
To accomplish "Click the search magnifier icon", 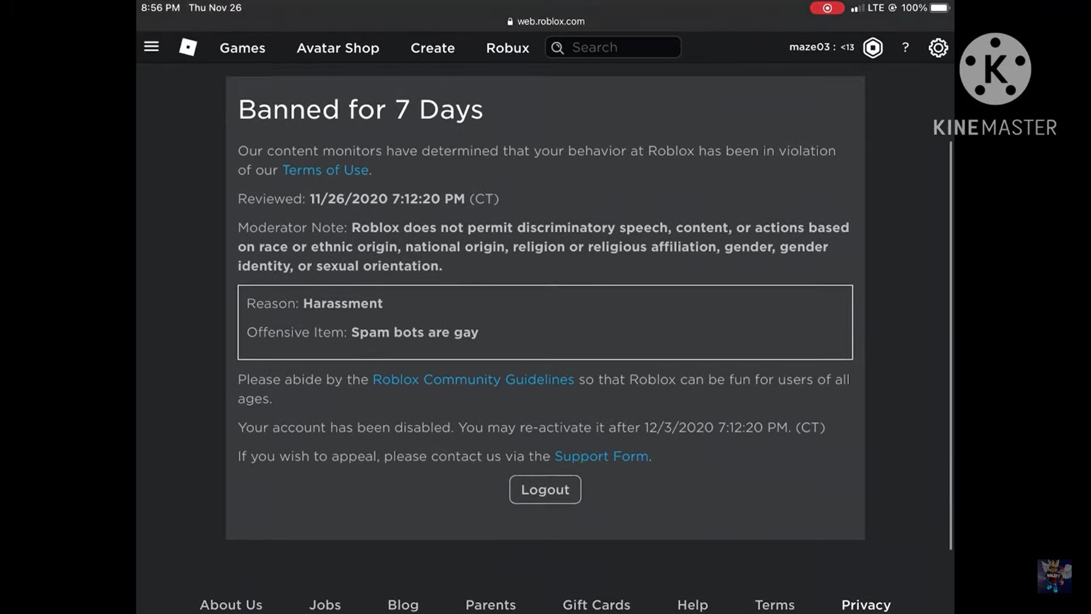I will pyautogui.click(x=557, y=48).
